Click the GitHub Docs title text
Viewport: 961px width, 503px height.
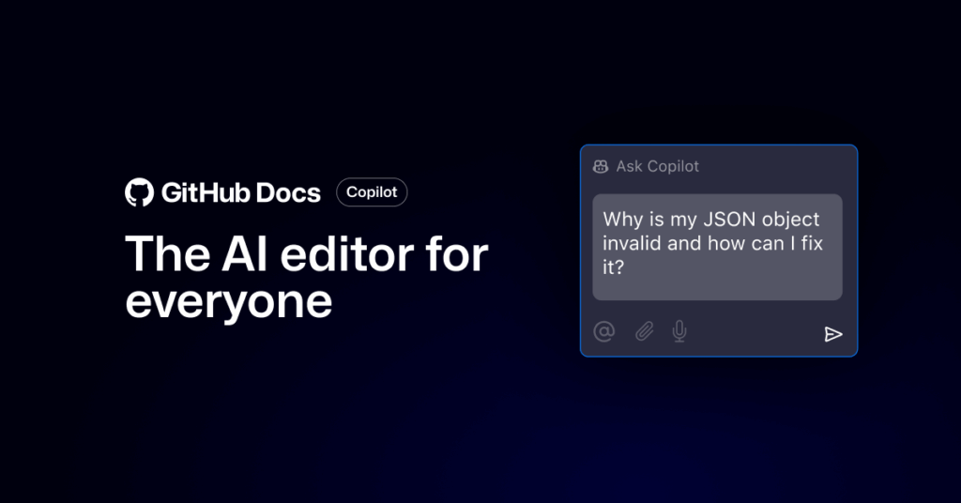pos(241,193)
